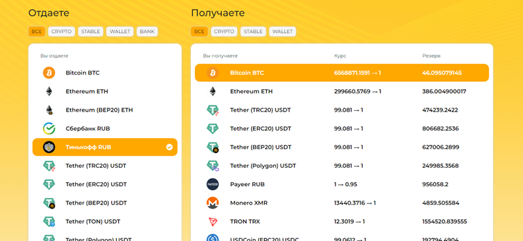Select Tether (BEP20) USDT to receive
The image size is (523, 241).
click(x=342, y=147)
